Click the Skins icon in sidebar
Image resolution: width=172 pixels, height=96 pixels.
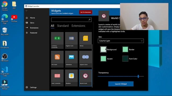[27, 23]
